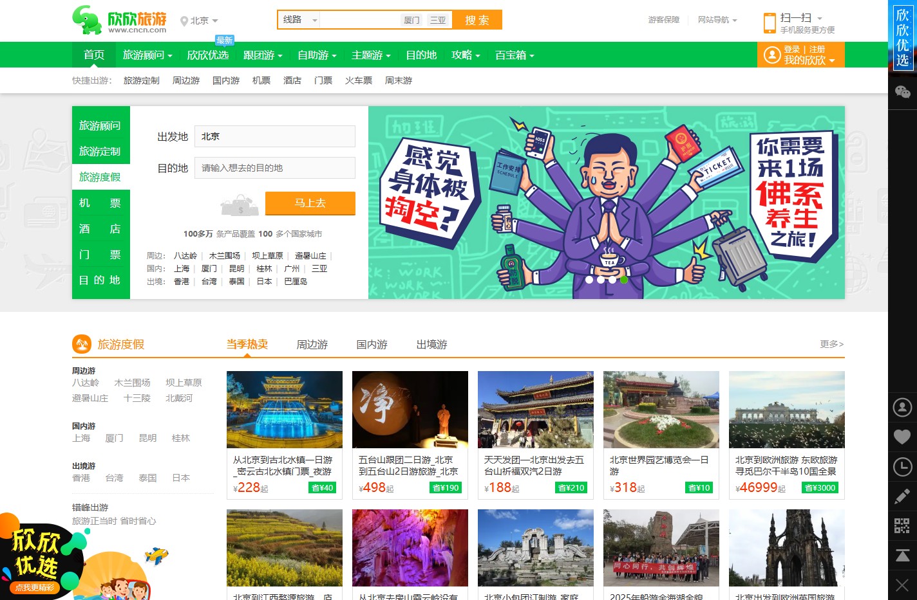
Task: Click the phone scan icon beside 扫一扫
Action: point(770,23)
